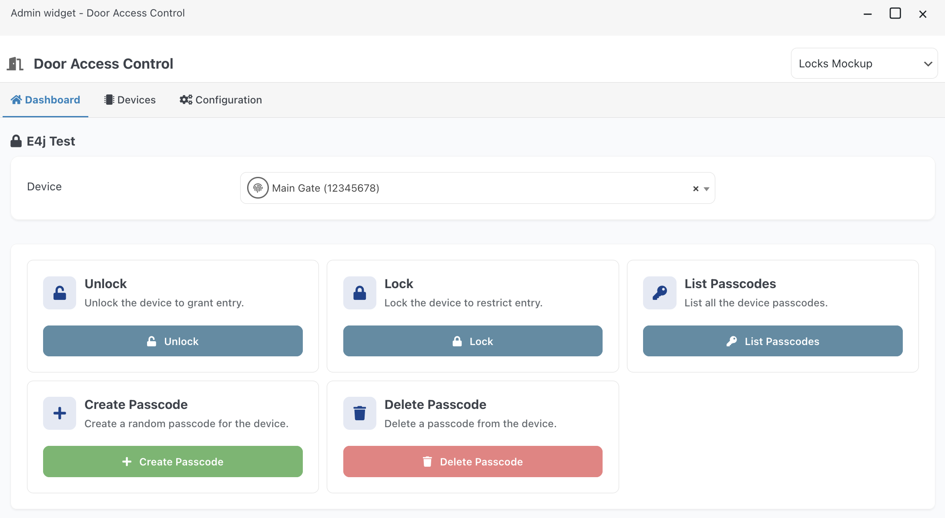Click the red Delete Passcode button

click(x=473, y=462)
